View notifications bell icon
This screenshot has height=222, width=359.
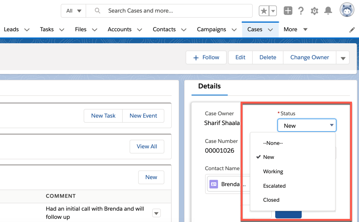click(328, 11)
